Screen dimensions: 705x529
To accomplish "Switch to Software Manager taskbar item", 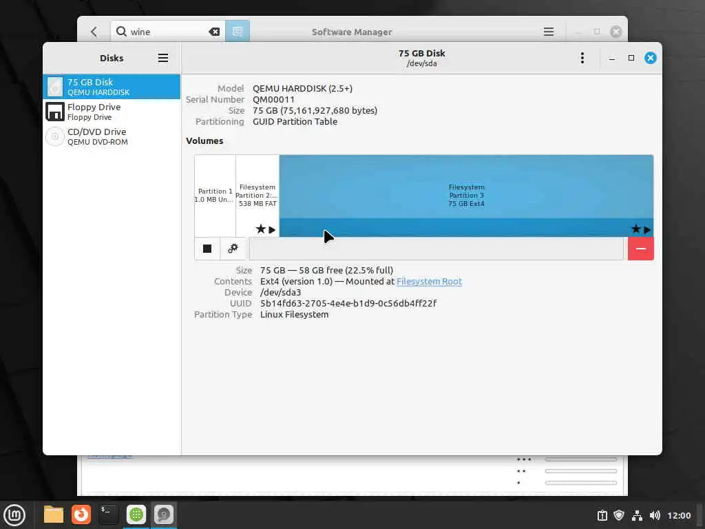I will click(136, 515).
